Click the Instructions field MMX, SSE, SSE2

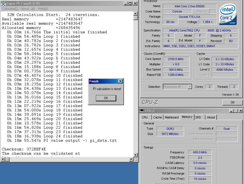click(201, 46)
